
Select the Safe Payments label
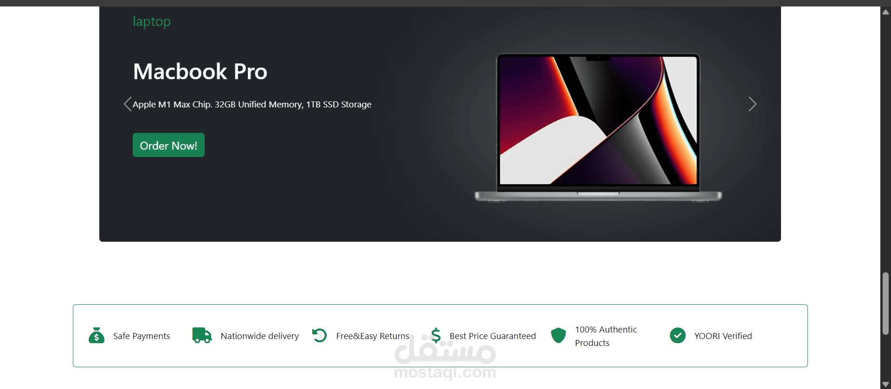point(142,336)
